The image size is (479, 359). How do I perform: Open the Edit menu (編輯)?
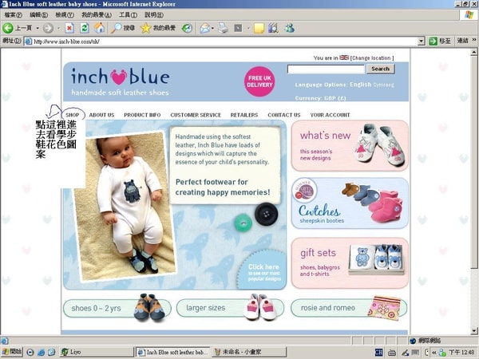click(39, 14)
